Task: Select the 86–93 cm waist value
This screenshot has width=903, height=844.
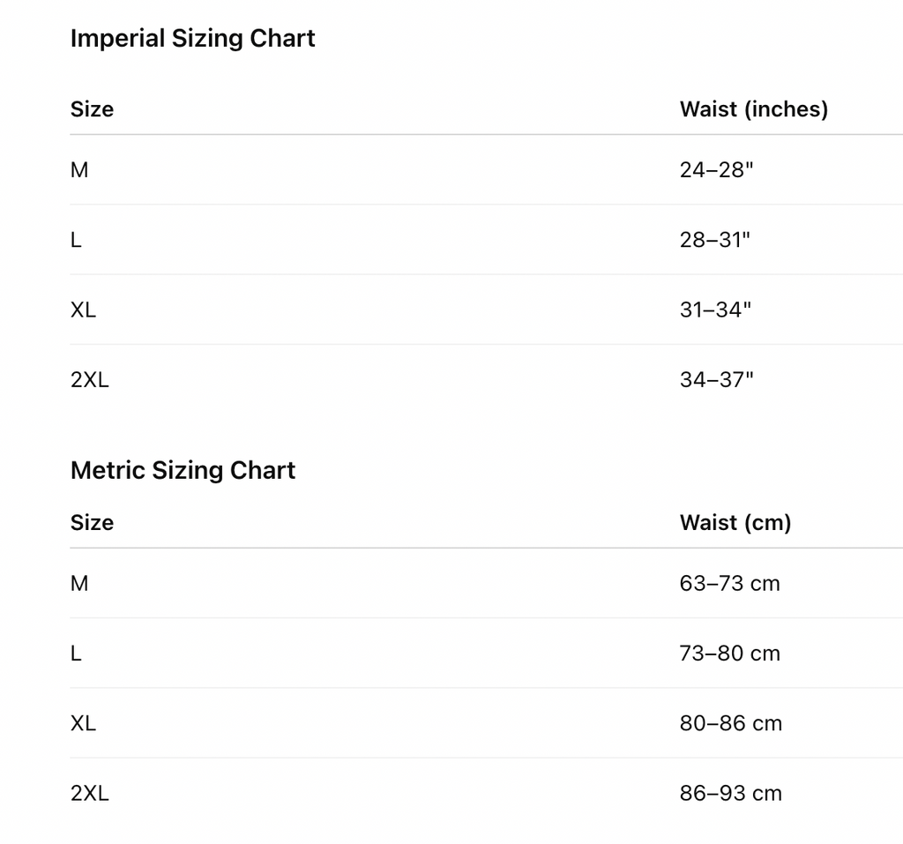Action: [x=730, y=794]
